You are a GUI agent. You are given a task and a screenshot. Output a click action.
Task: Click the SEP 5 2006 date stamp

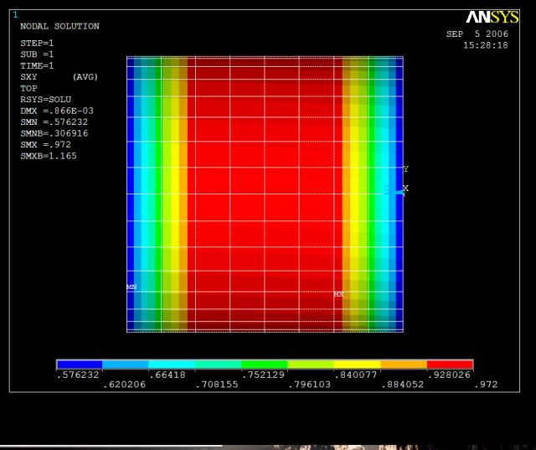tap(477, 34)
